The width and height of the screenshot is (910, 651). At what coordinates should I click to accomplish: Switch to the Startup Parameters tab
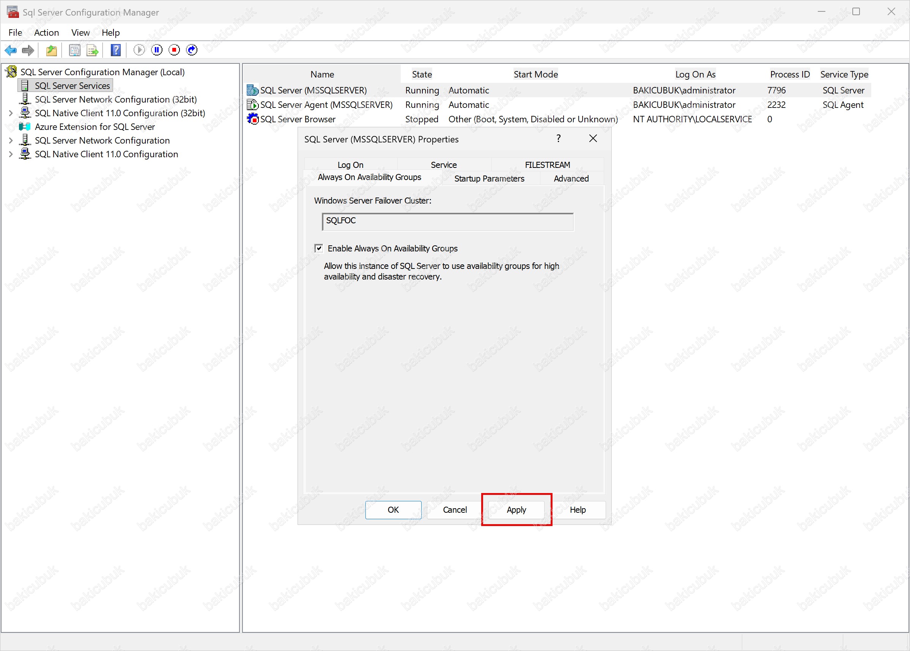pyautogui.click(x=489, y=179)
